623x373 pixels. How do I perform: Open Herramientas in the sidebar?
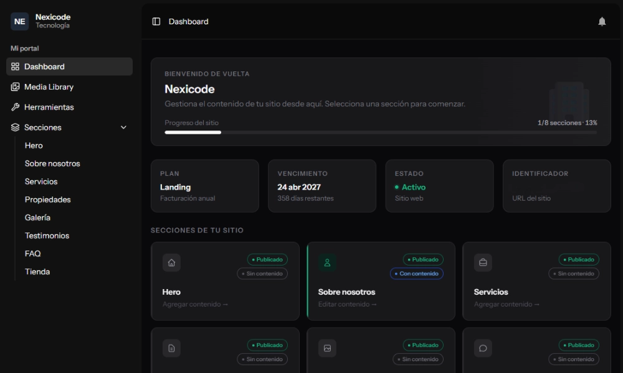(70, 107)
